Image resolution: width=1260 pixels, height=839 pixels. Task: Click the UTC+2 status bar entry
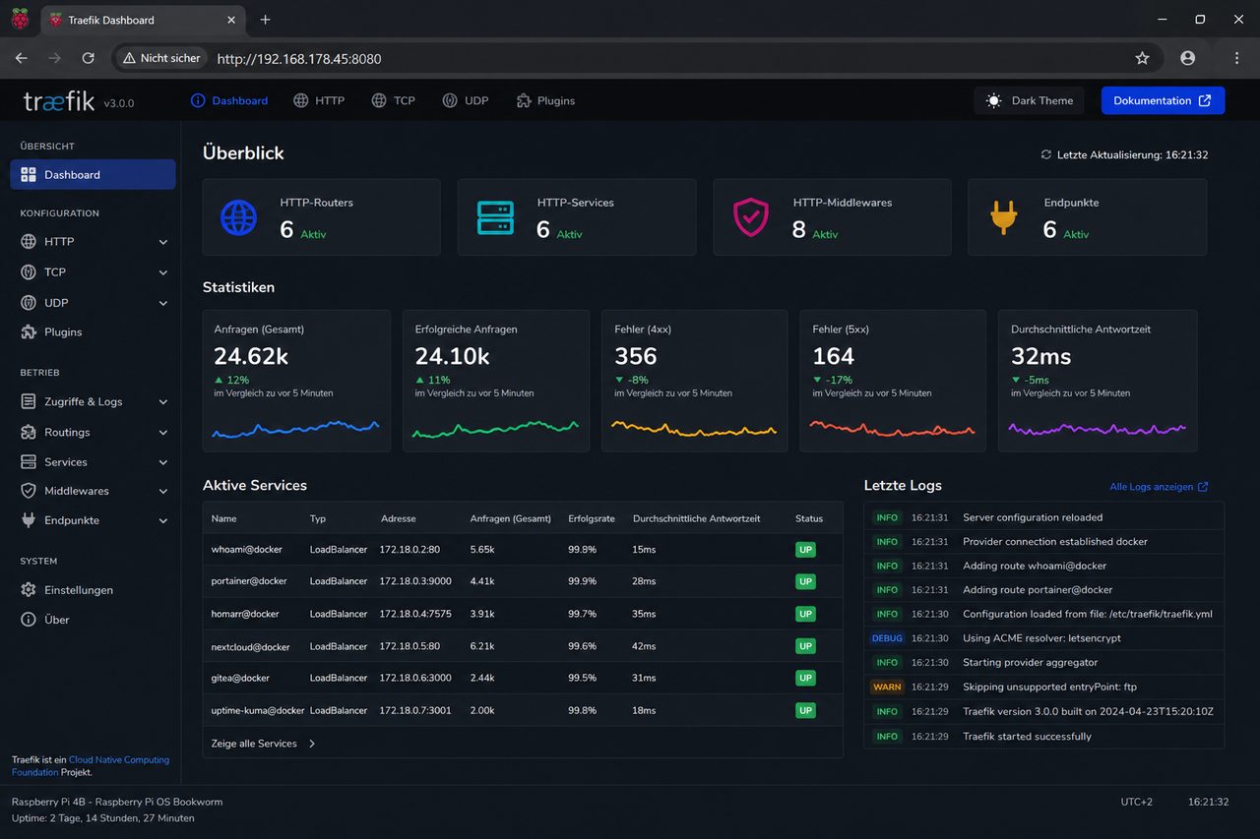pyautogui.click(x=1137, y=802)
